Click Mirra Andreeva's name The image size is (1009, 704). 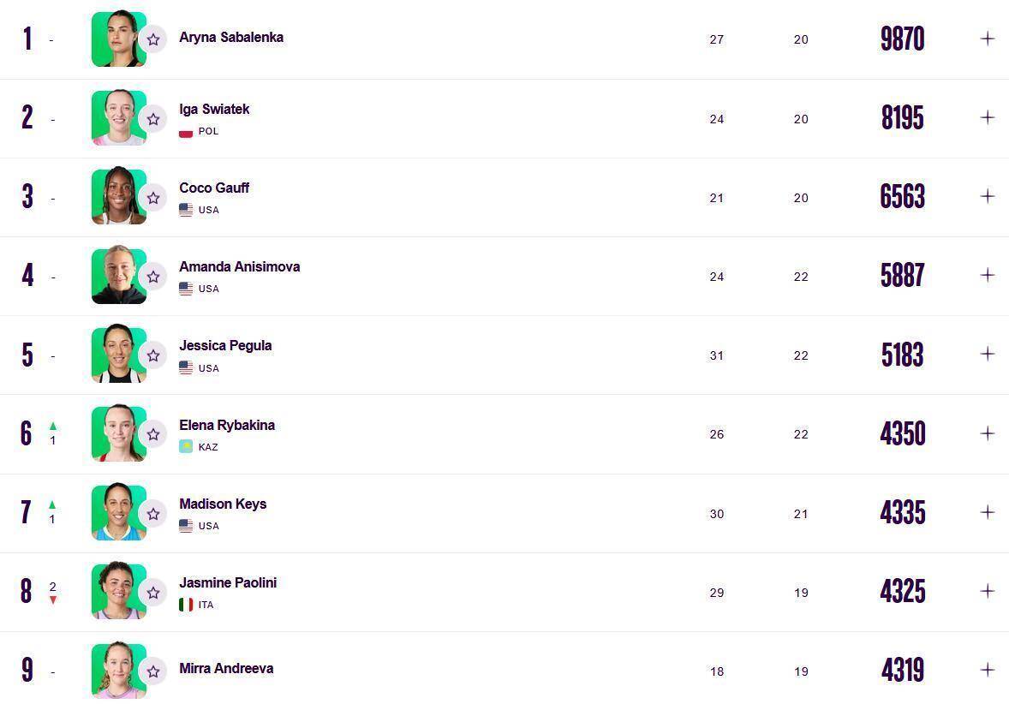[226, 668]
